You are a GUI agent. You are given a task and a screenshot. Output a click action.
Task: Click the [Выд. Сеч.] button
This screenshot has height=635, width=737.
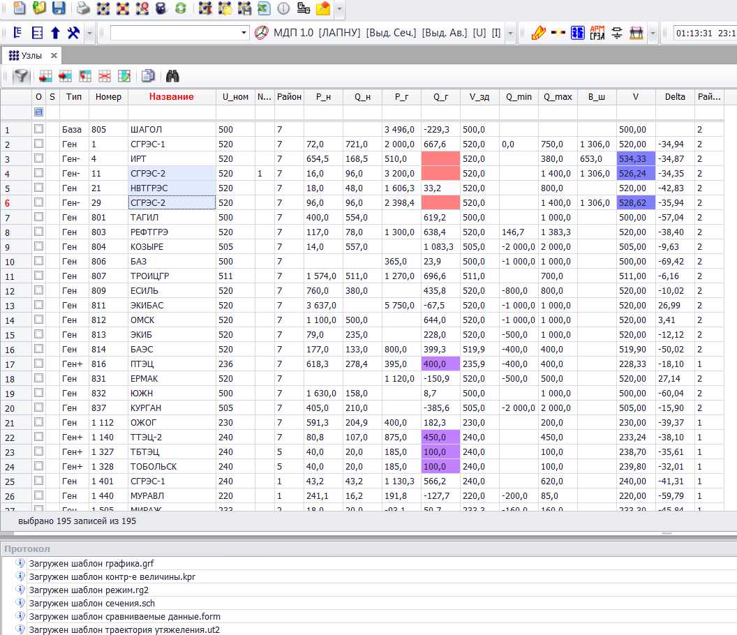tap(391, 33)
